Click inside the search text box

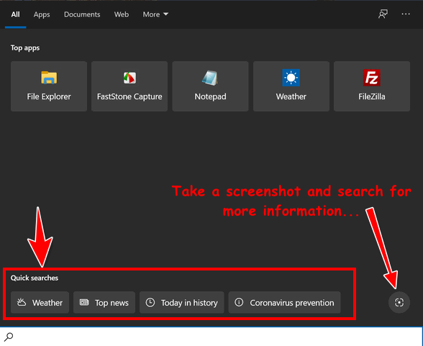(x=216, y=337)
